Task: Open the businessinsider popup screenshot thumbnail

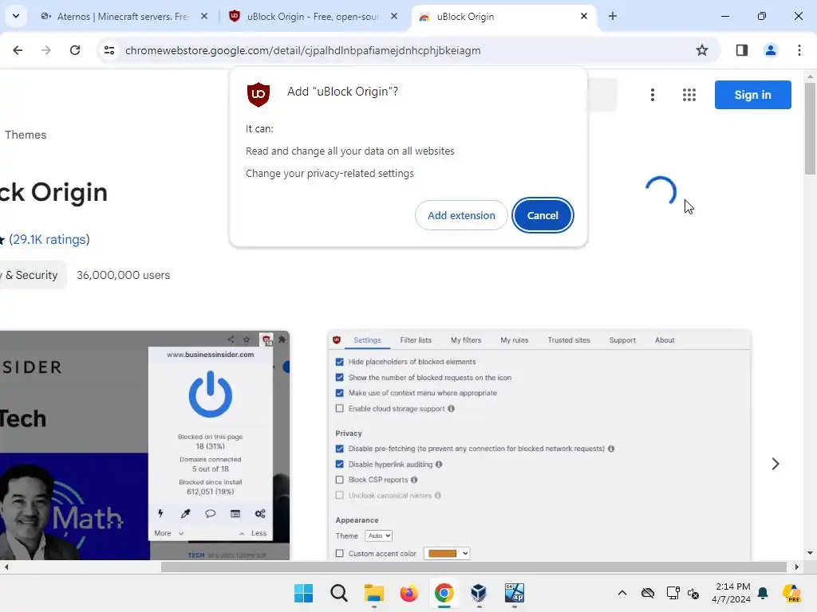Action: [144, 445]
